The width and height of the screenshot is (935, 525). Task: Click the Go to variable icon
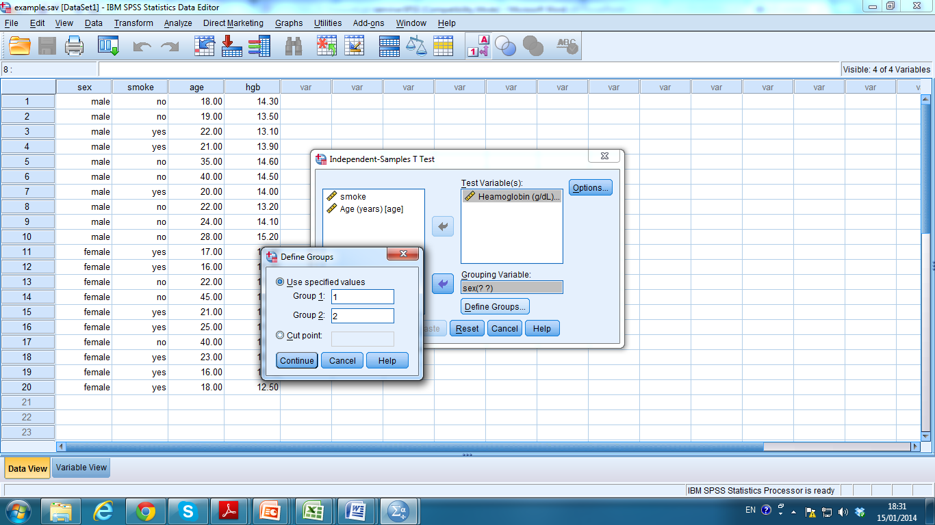point(232,46)
